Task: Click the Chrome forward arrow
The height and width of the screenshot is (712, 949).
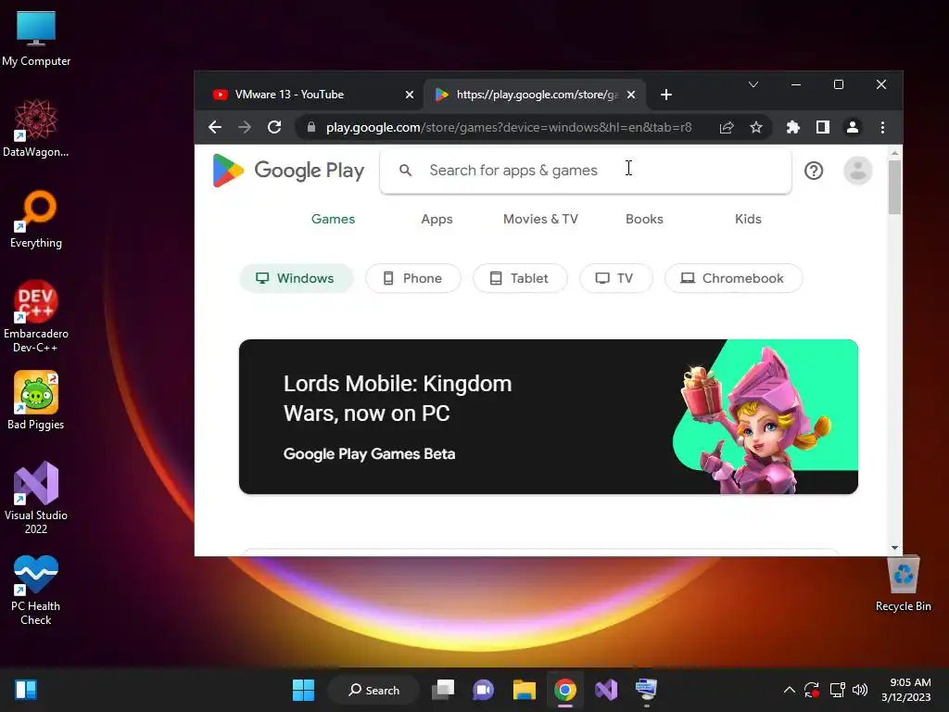Action: click(245, 127)
